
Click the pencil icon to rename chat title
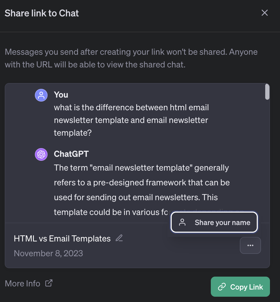point(119,238)
